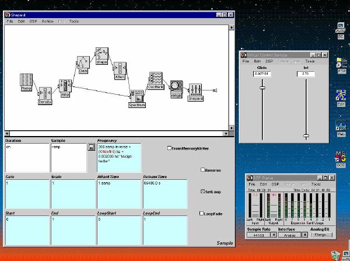This screenshot has height=261, width=350.
Task: Click the Analog EQ Change... button
Action: pos(322,235)
